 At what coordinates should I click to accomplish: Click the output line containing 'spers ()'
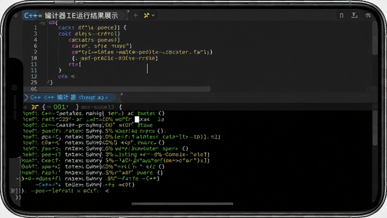(106, 149)
